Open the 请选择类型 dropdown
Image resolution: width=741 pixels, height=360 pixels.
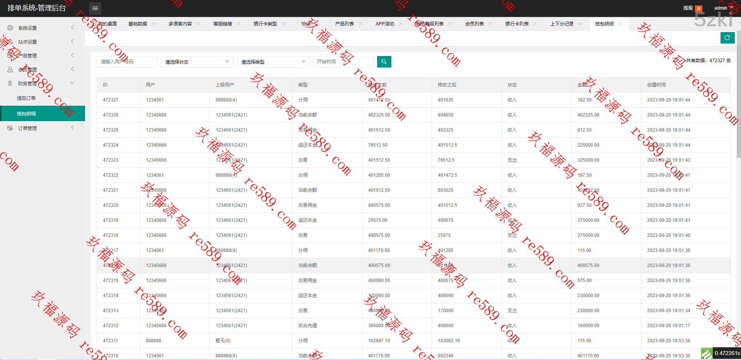(x=273, y=62)
